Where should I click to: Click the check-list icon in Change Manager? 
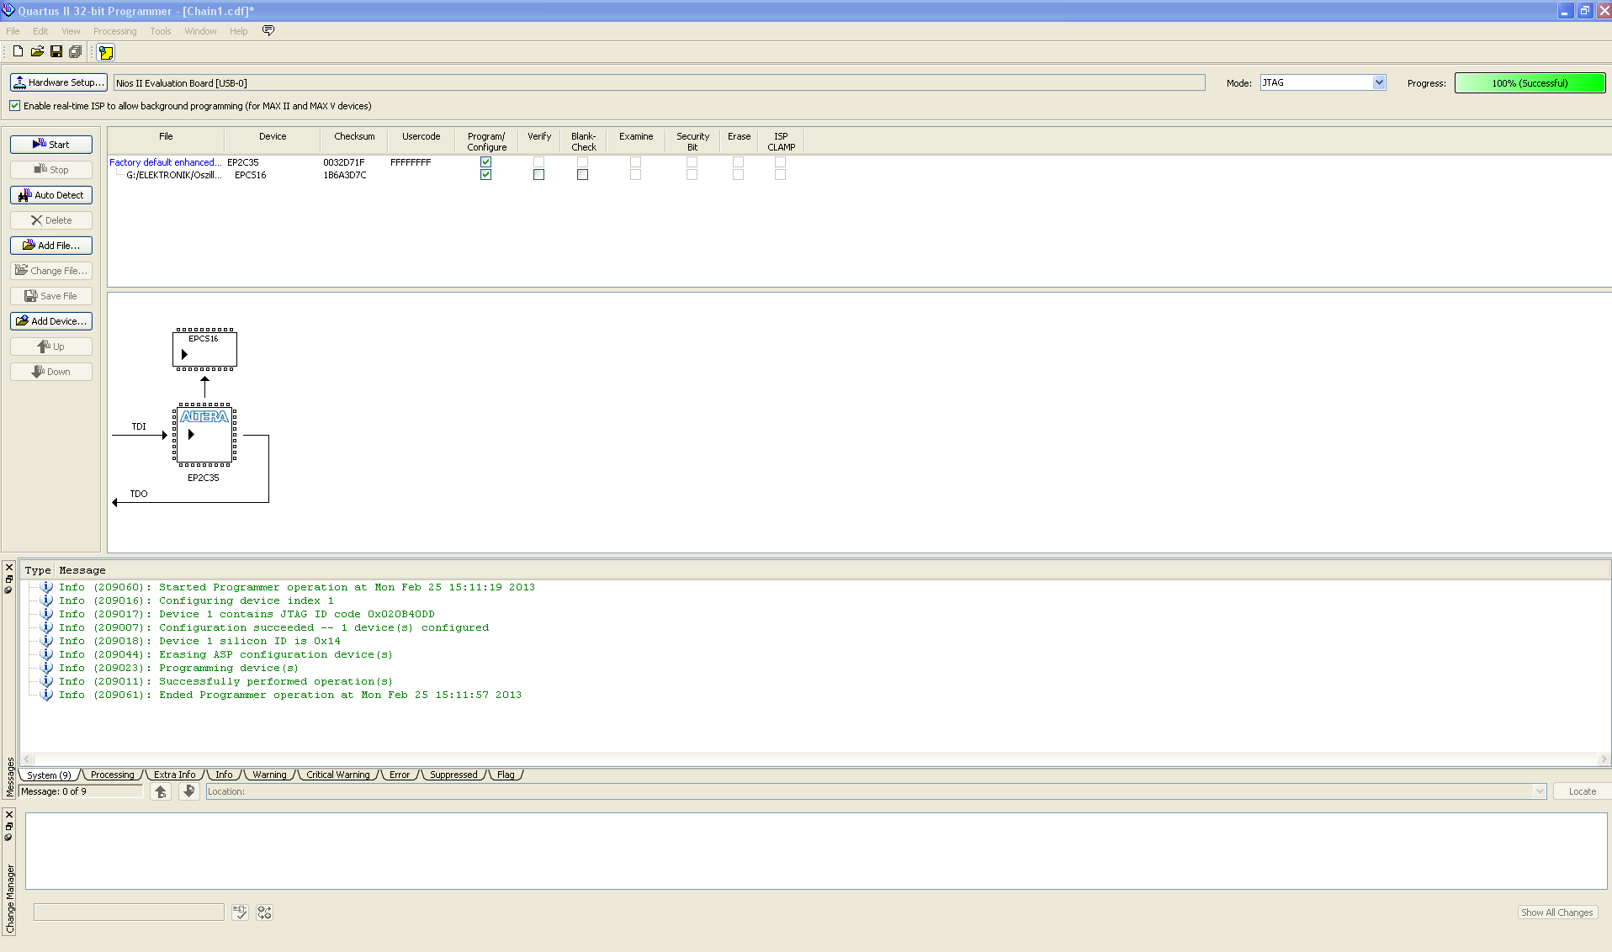240,912
